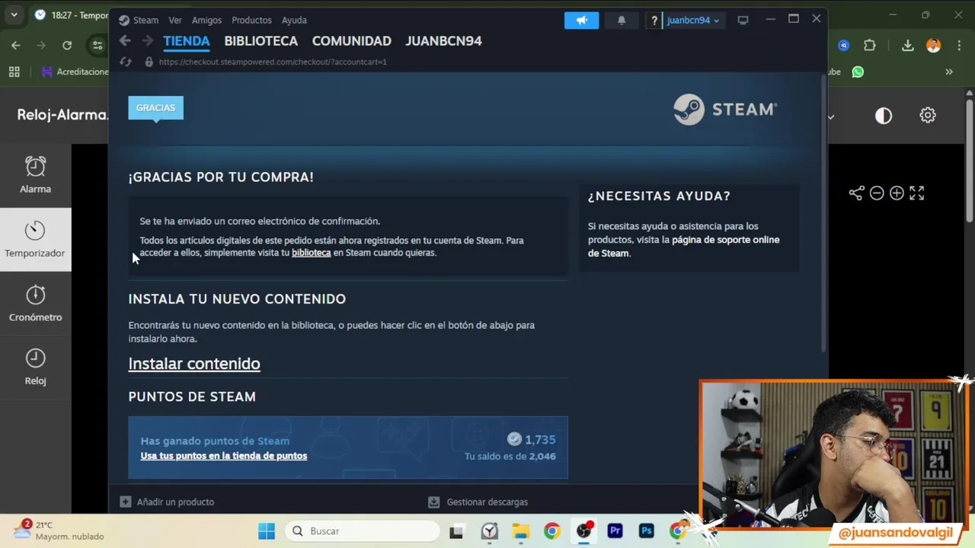
Task: Open the Windows Start menu
Action: pyautogui.click(x=267, y=531)
